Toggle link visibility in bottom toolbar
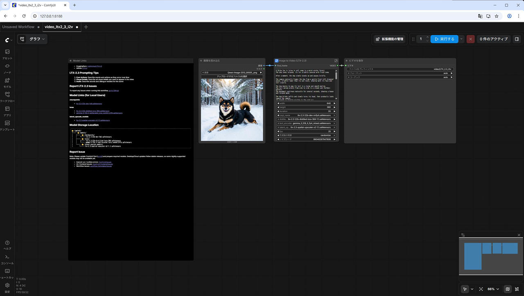 (517, 289)
